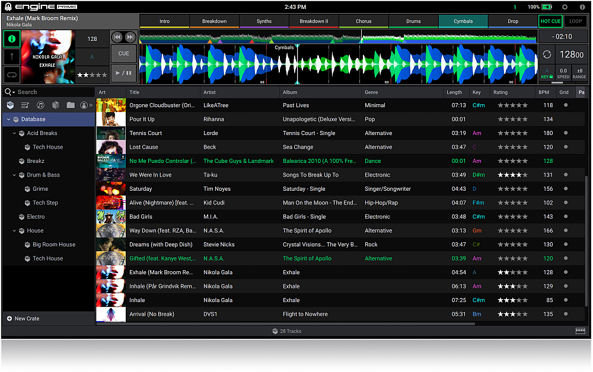Jump to the Breakdown II hot cue
Viewport: 593px width, 372px height.
314,21
